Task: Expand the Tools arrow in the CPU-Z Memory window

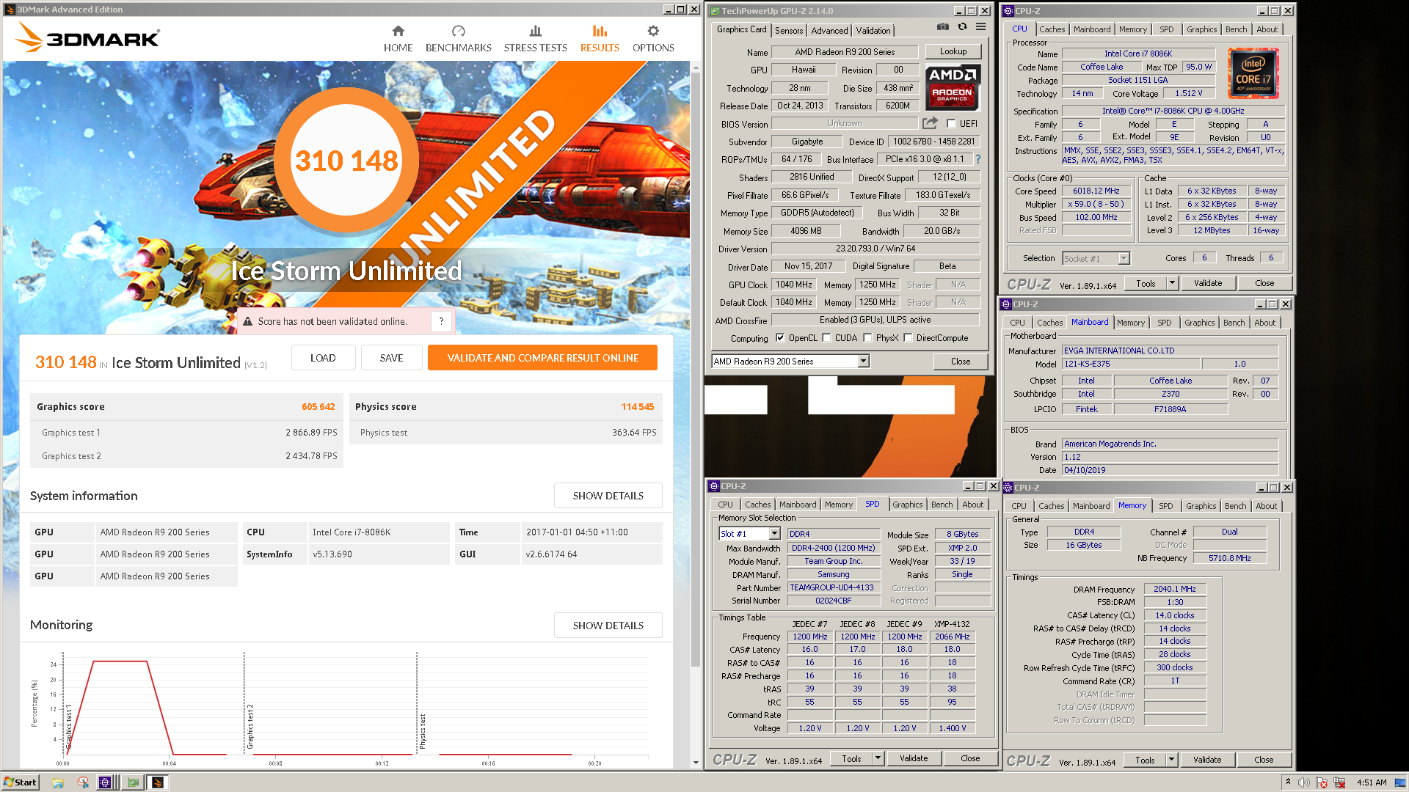Action: pyautogui.click(x=1171, y=760)
